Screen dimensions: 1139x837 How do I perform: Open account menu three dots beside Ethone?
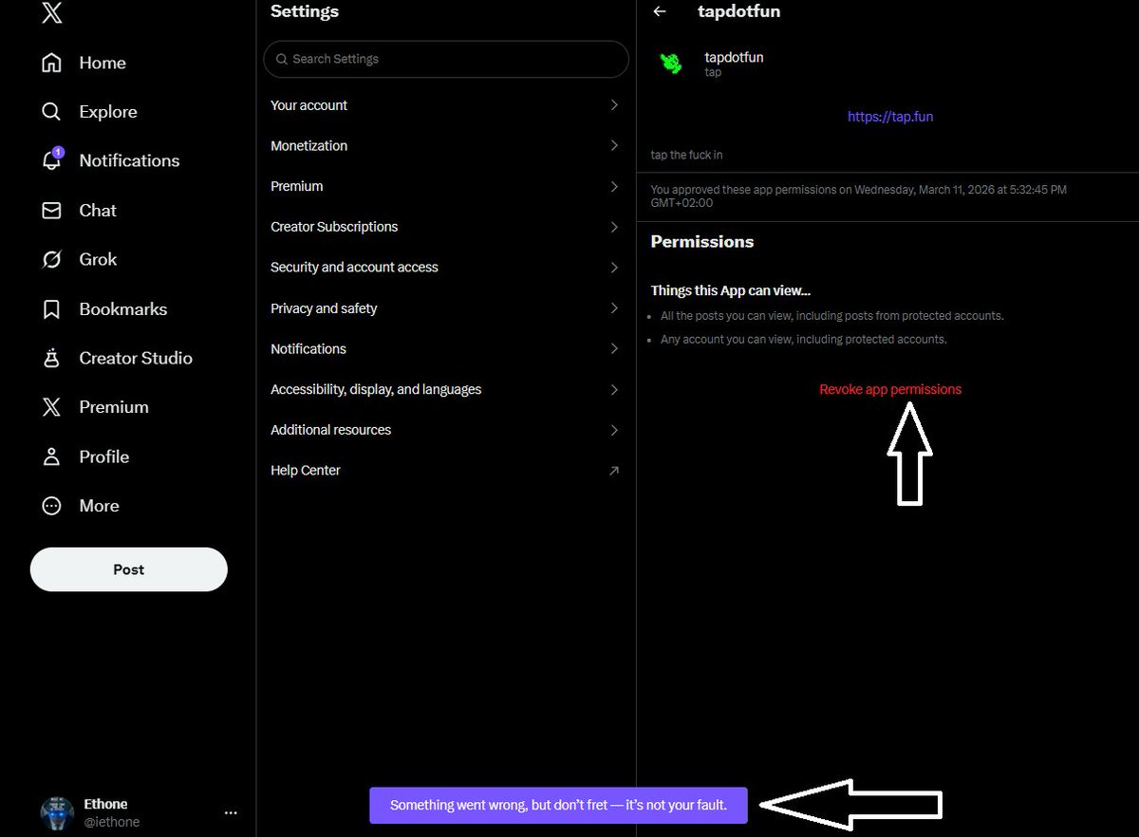(231, 813)
